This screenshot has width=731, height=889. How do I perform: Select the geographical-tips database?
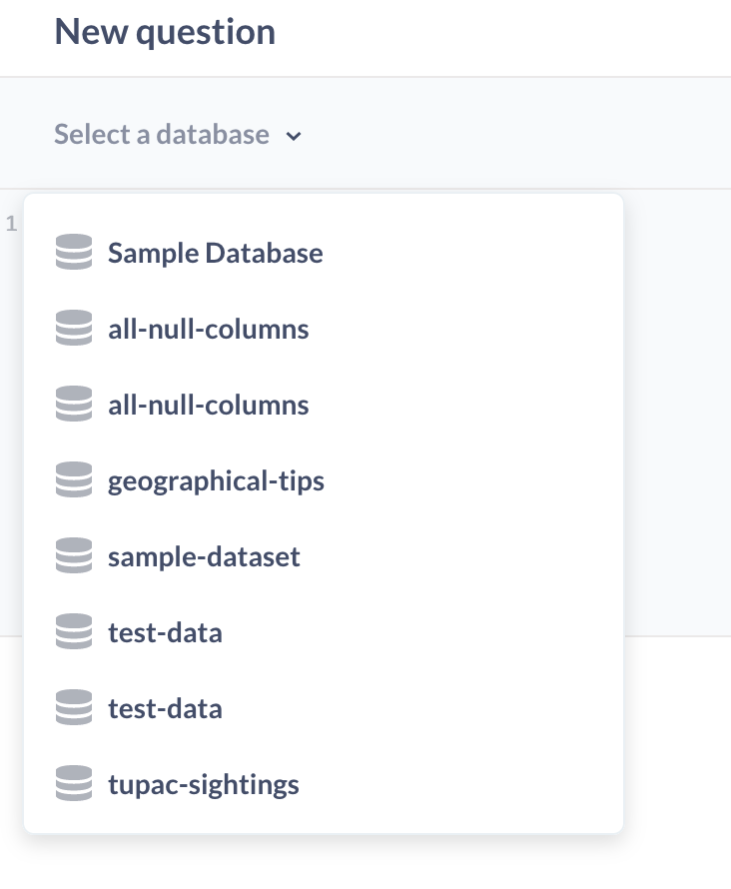coord(216,480)
